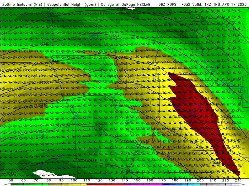The height and width of the screenshot is (186, 249).
Task: Click the 10560 contour label below the dark red jet core
Action: point(217,162)
